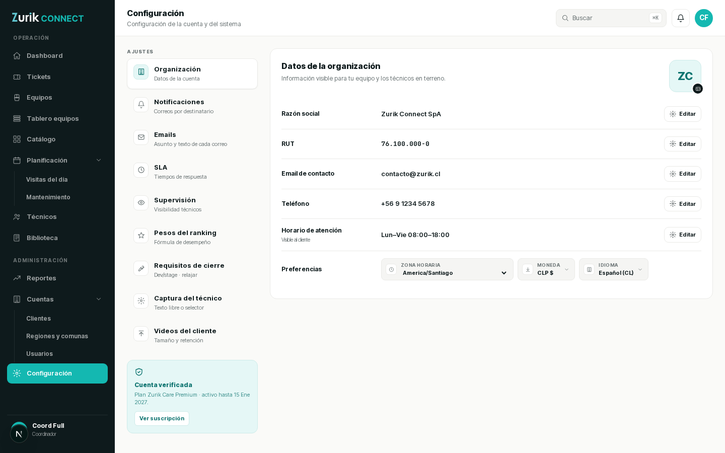
Task: Focus the Buscar search field
Action: tap(611, 18)
